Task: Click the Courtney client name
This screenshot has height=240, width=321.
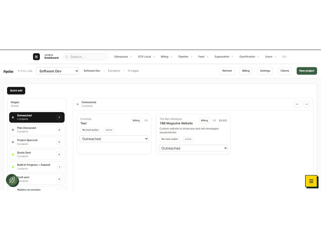Action: click(x=86, y=119)
